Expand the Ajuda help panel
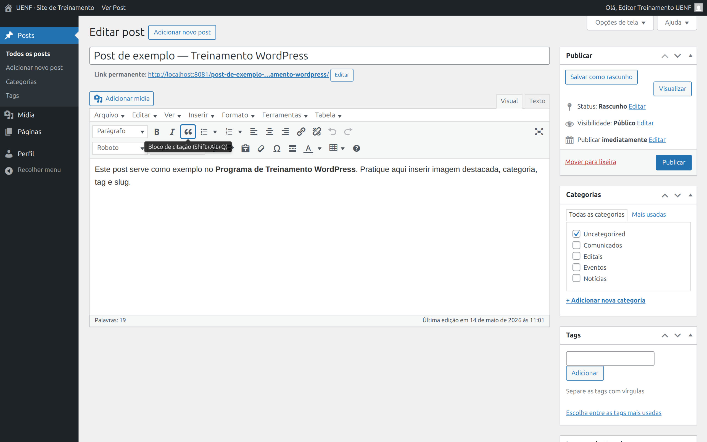Screen dimensions: 707x442 pos(677,22)
